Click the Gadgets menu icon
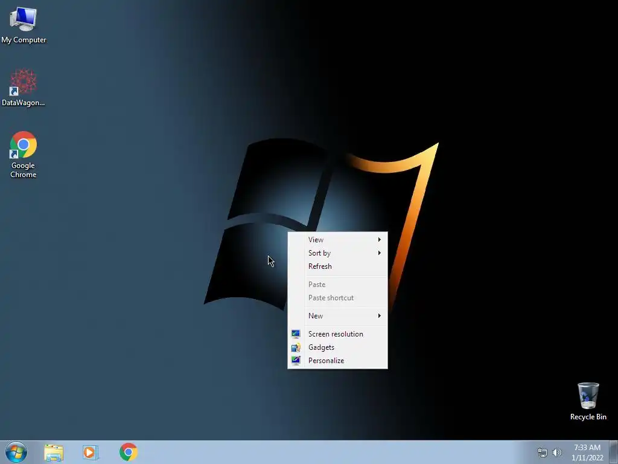This screenshot has width=618, height=464. tap(296, 347)
